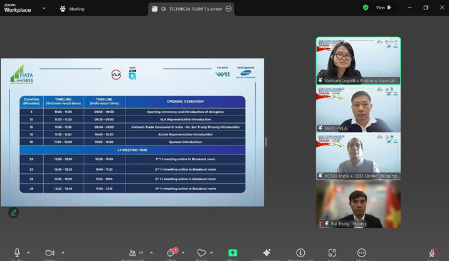Open the View layout menu
The height and width of the screenshot is (261, 449).
tap(384, 8)
